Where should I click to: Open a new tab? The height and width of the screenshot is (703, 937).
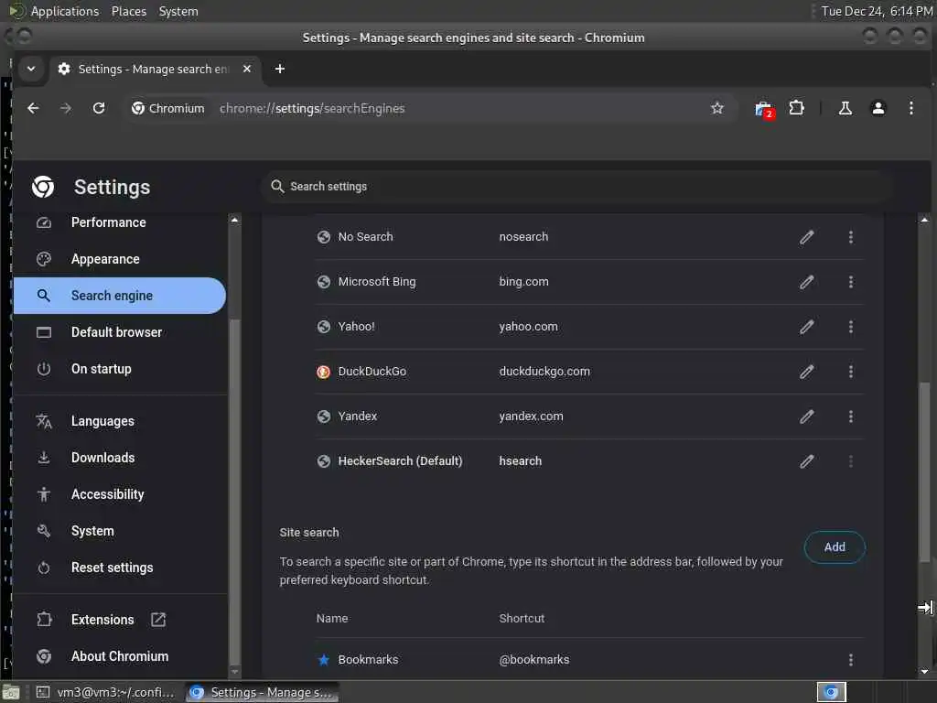click(x=280, y=69)
